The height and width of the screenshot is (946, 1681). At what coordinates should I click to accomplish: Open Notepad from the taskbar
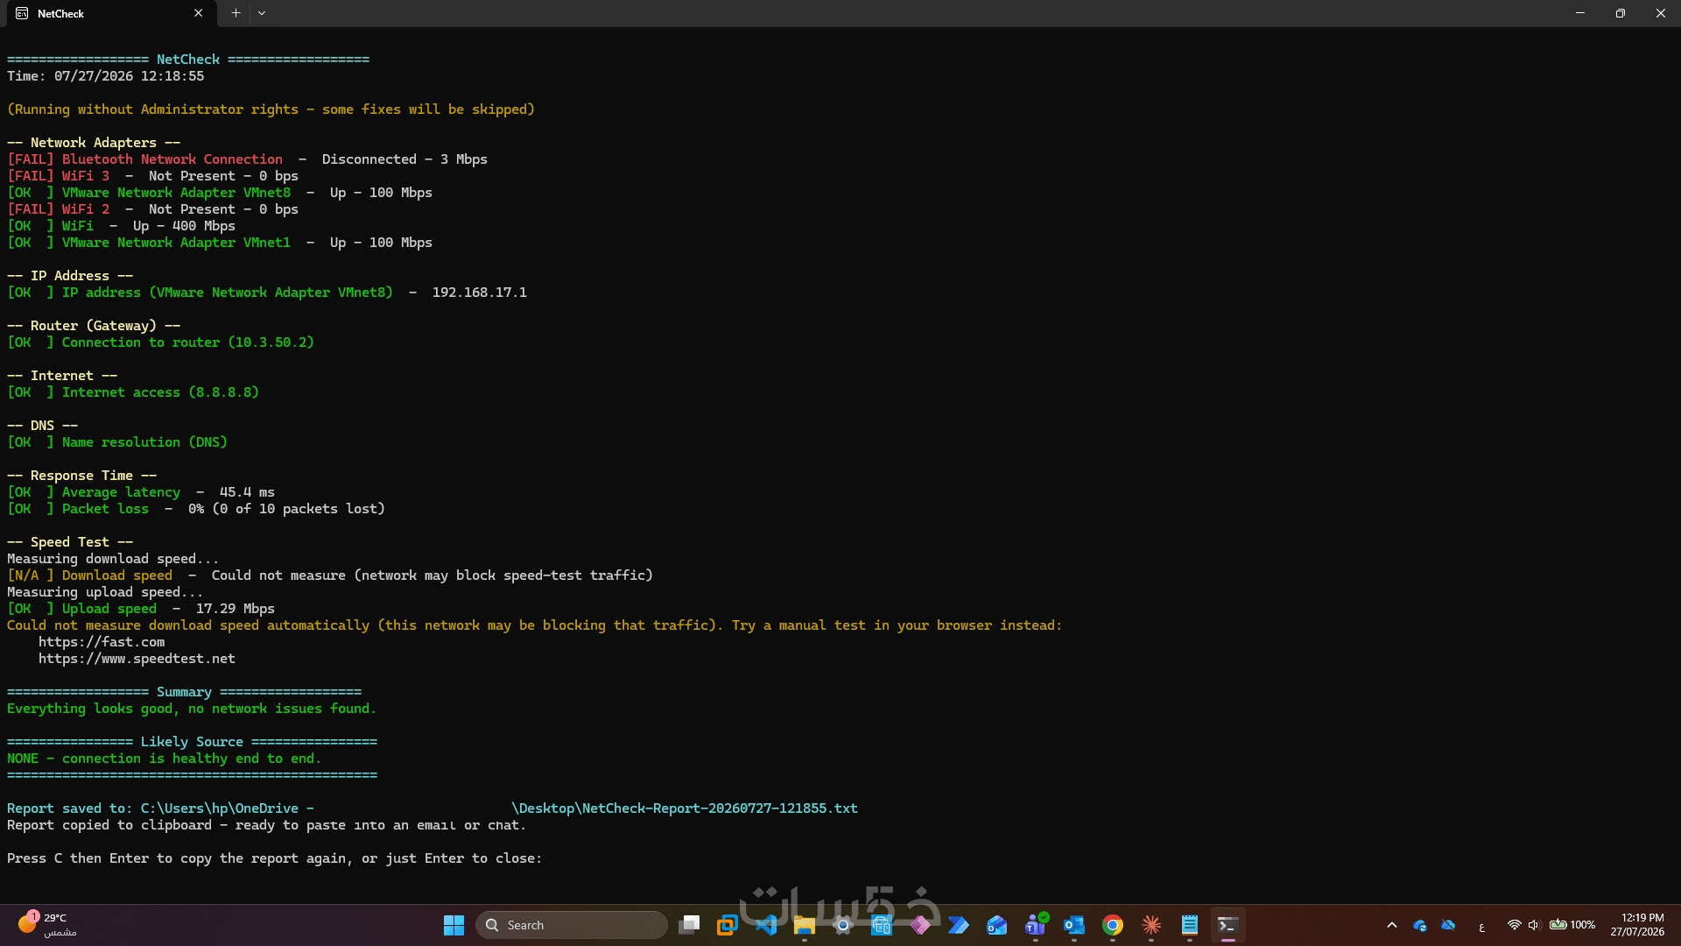(x=1190, y=925)
